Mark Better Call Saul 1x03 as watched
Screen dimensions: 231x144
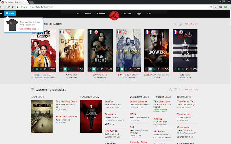174,69
